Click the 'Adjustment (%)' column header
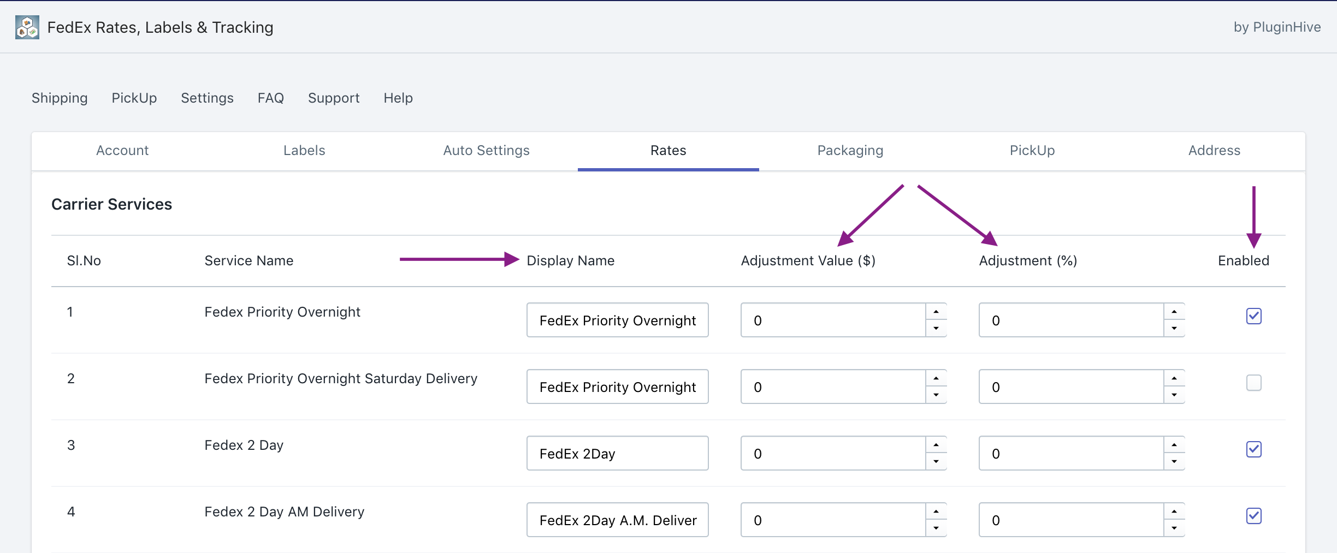This screenshot has width=1337, height=553. tap(1028, 261)
